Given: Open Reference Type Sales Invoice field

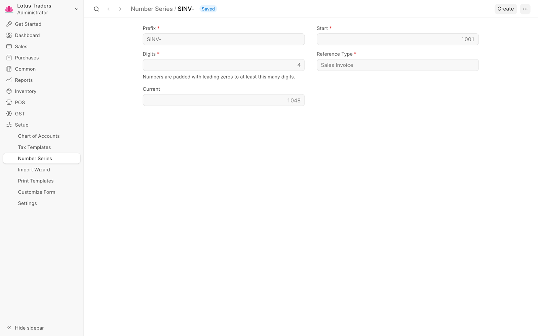Looking at the screenshot, I should (398, 65).
